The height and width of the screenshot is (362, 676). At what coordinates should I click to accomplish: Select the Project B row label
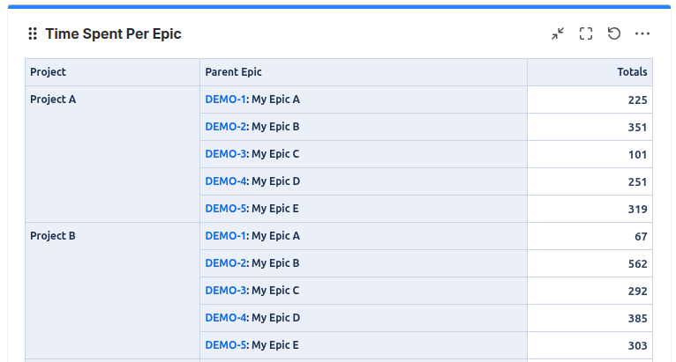click(x=53, y=236)
